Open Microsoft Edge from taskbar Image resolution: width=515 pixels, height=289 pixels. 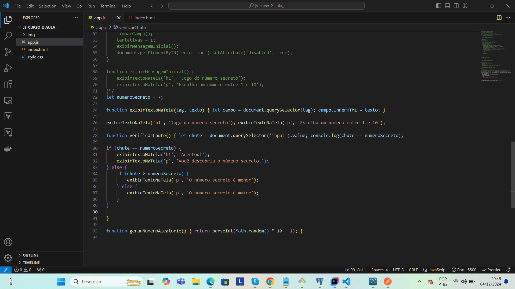click(211, 281)
